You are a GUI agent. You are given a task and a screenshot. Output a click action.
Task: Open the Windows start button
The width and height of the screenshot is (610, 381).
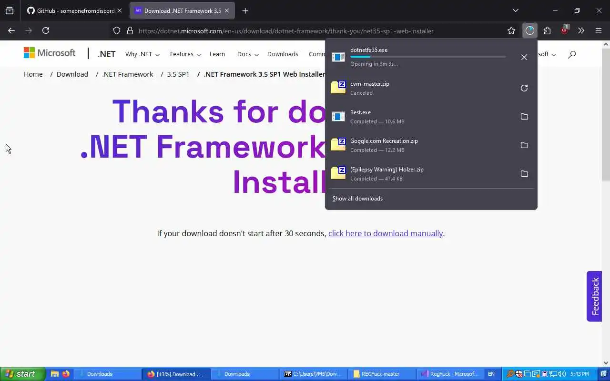tap(22, 374)
